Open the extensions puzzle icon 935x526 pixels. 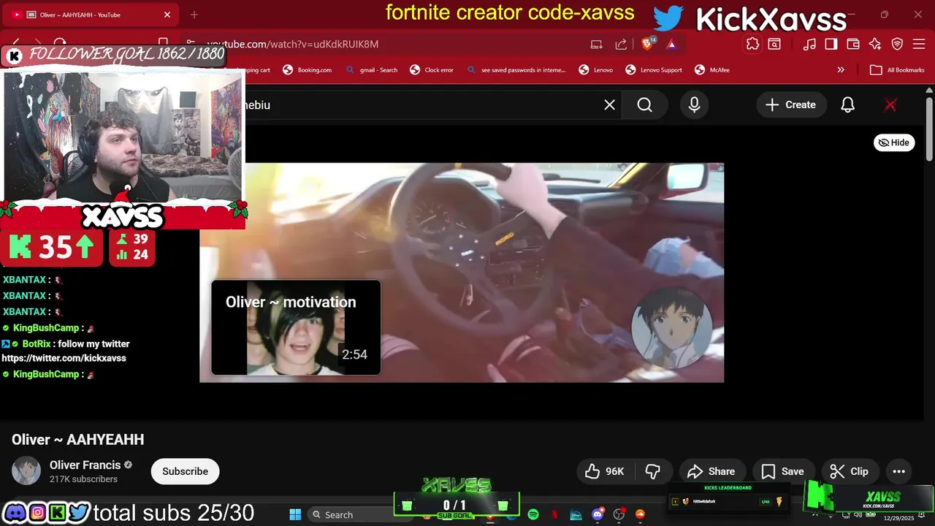[x=752, y=44]
